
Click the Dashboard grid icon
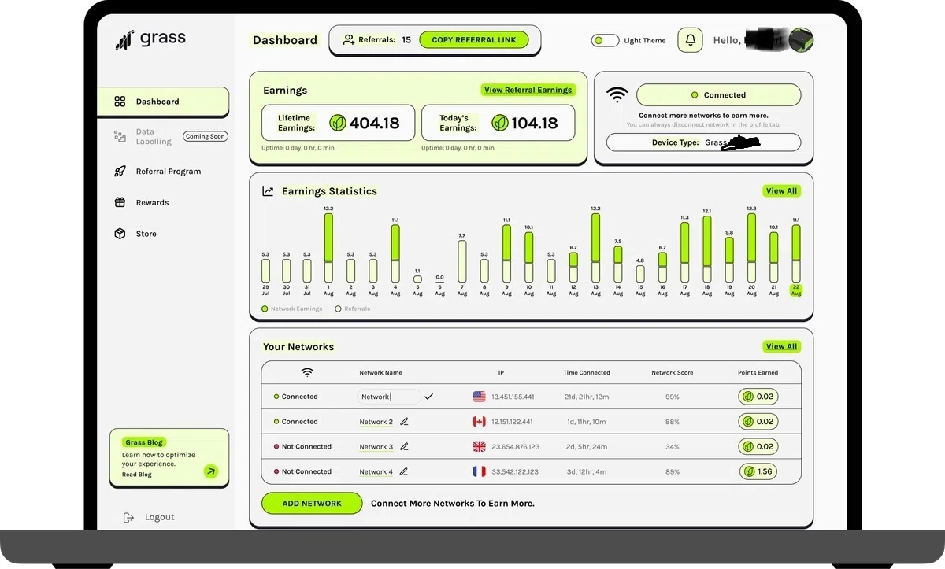pyautogui.click(x=120, y=102)
